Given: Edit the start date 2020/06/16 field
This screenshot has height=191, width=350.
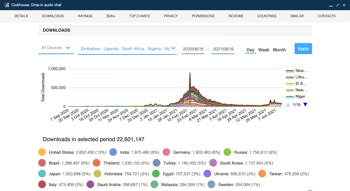Looking at the screenshot, I should click(x=192, y=49).
